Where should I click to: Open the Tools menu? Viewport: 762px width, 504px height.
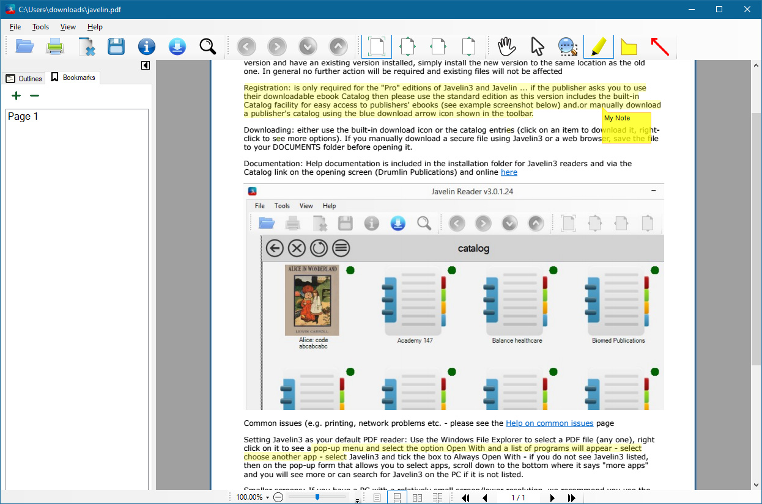click(40, 26)
